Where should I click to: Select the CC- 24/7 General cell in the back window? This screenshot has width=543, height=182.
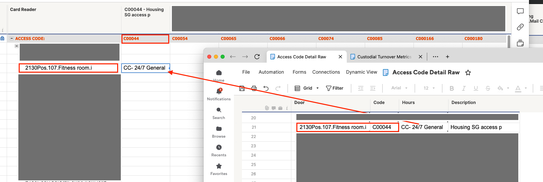coord(146,68)
